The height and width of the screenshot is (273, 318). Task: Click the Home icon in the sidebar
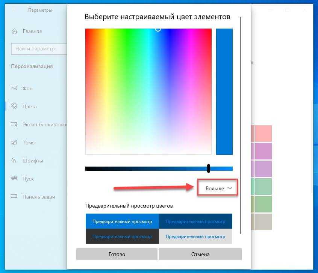[x=14, y=31]
